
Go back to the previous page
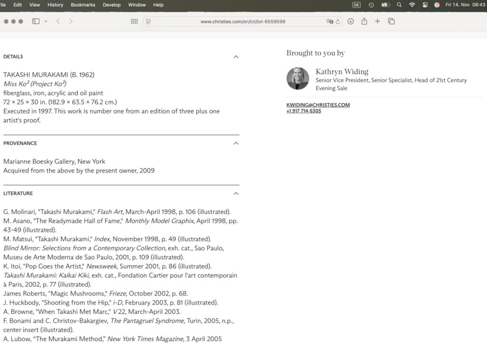[x=58, y=21]
